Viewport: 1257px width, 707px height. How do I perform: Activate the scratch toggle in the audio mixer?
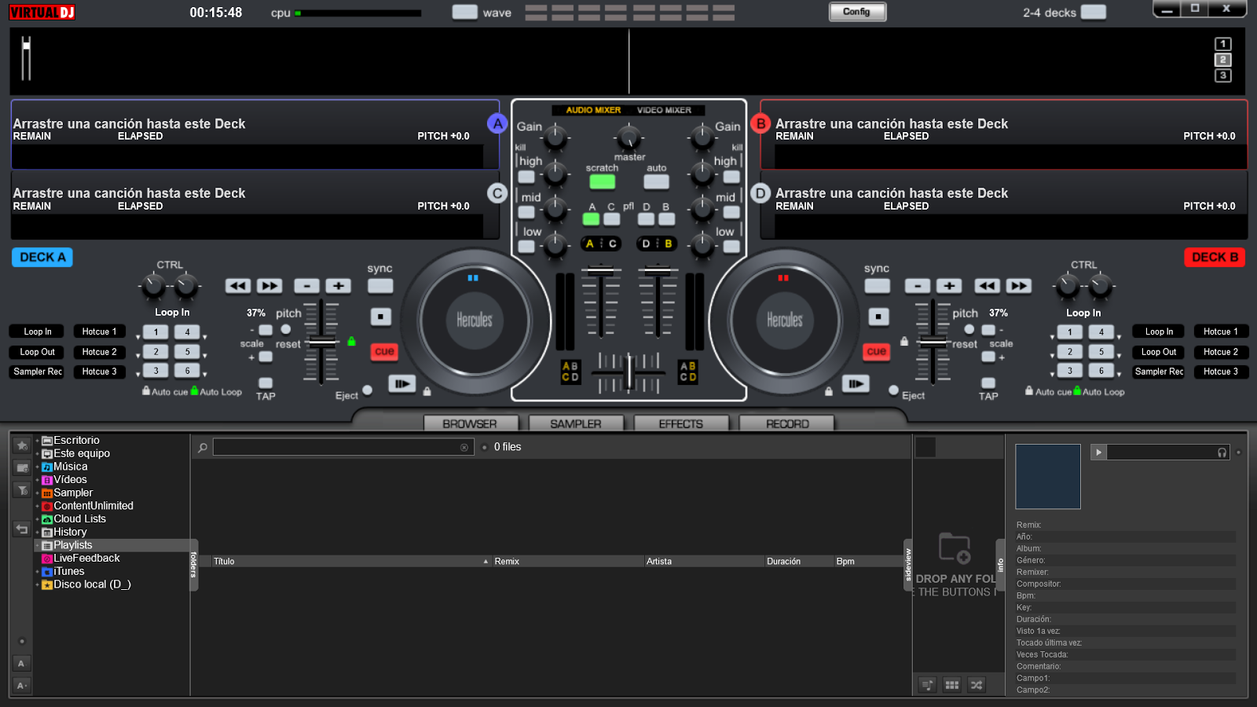(x=603, y=181)
